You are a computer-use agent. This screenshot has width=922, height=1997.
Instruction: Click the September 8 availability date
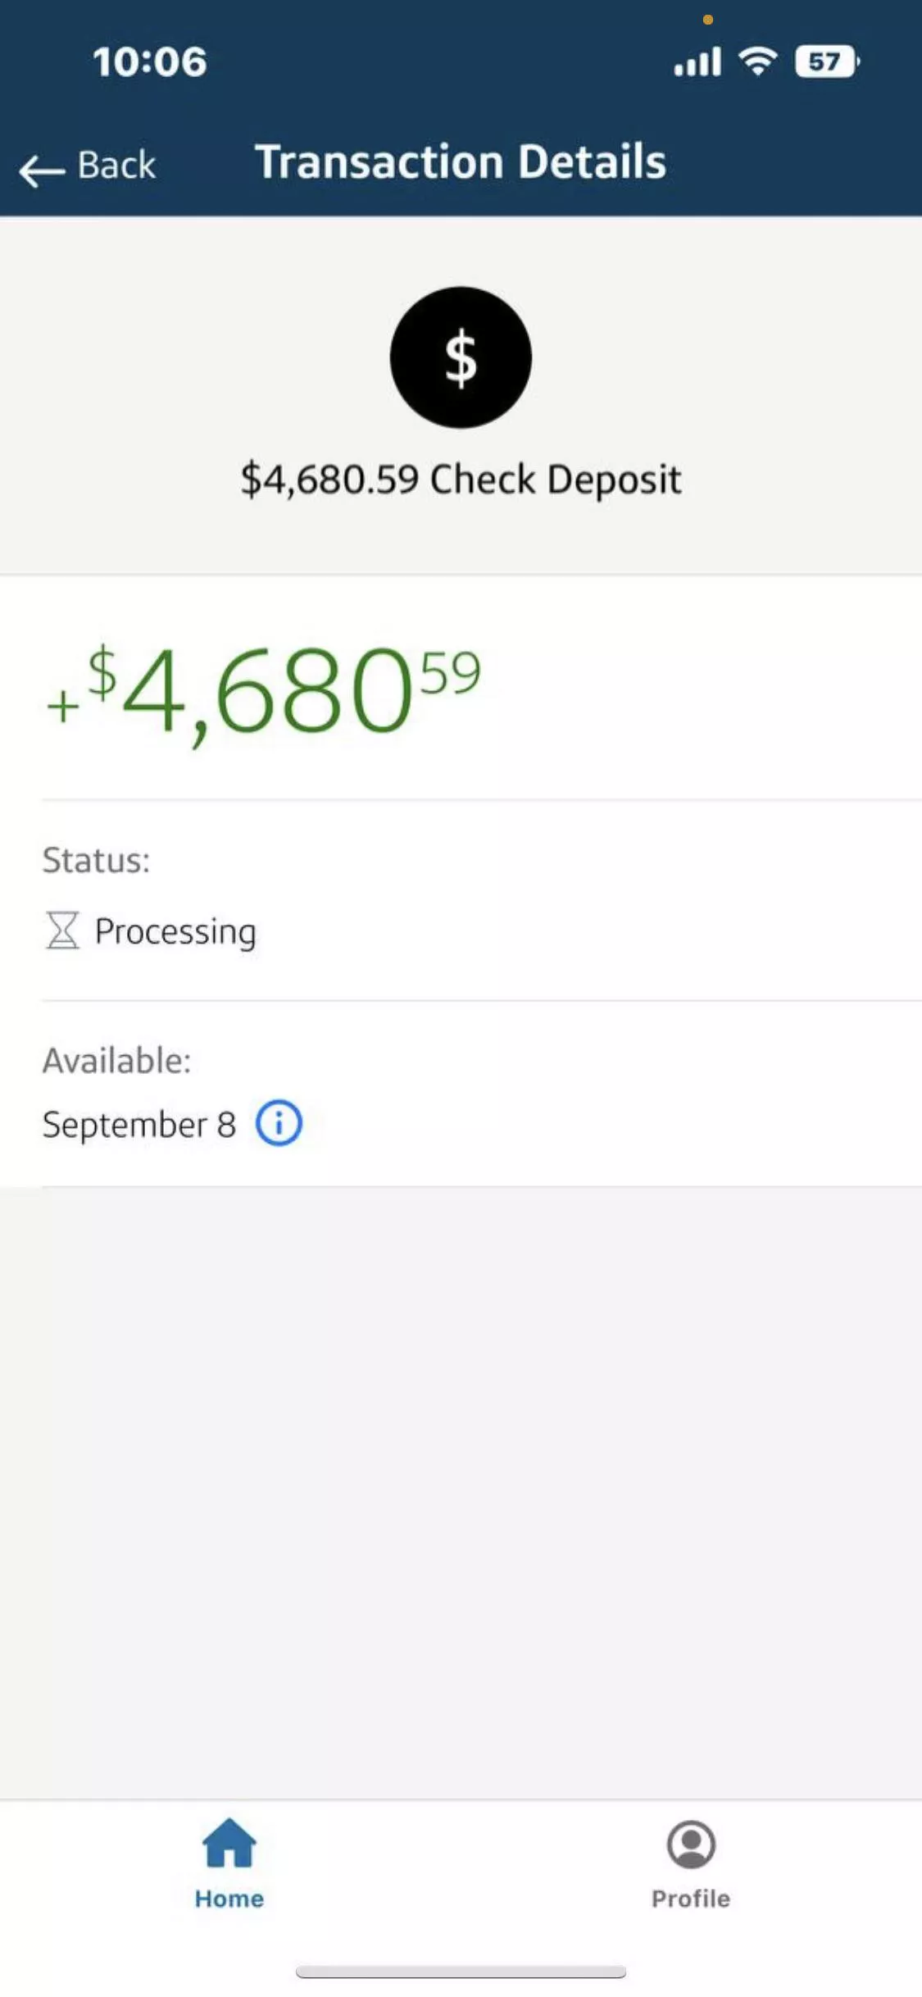coord(139,1124)
